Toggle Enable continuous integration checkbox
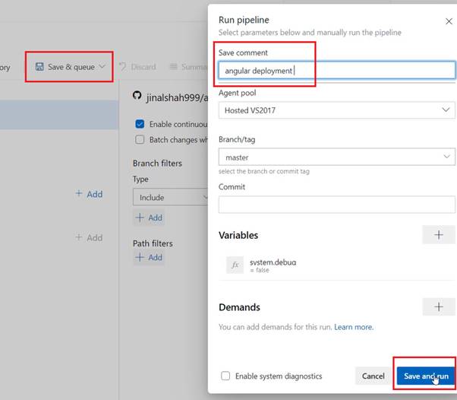This screenshot has width=457, height=400. click(x=140, y=124)
